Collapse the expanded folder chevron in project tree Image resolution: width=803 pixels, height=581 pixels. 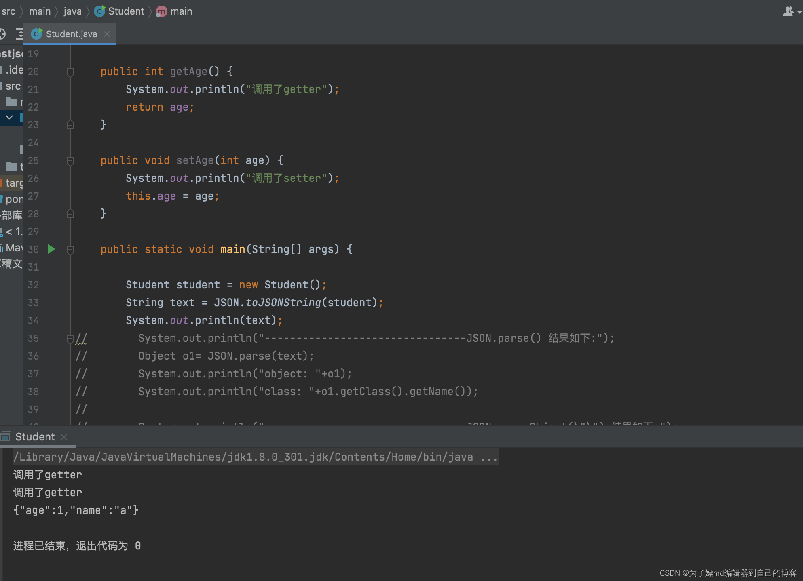(x=9, y=118)
